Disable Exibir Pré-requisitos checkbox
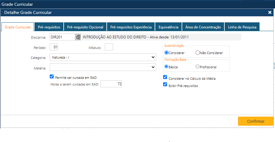The image size is (275, 142). (165, 85)
